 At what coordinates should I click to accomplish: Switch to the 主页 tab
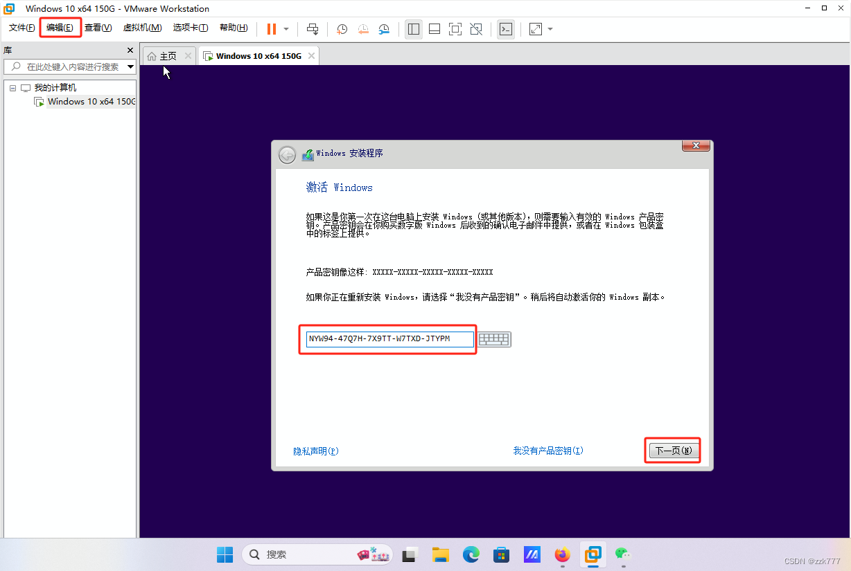pos(168,56)
